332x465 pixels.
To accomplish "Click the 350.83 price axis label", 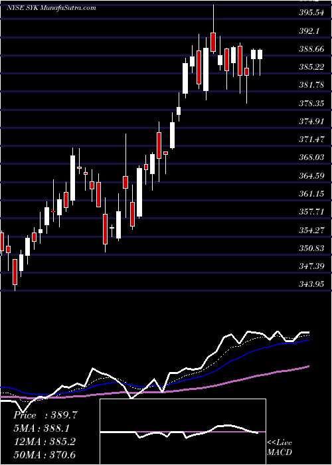I will click(311, 248).
